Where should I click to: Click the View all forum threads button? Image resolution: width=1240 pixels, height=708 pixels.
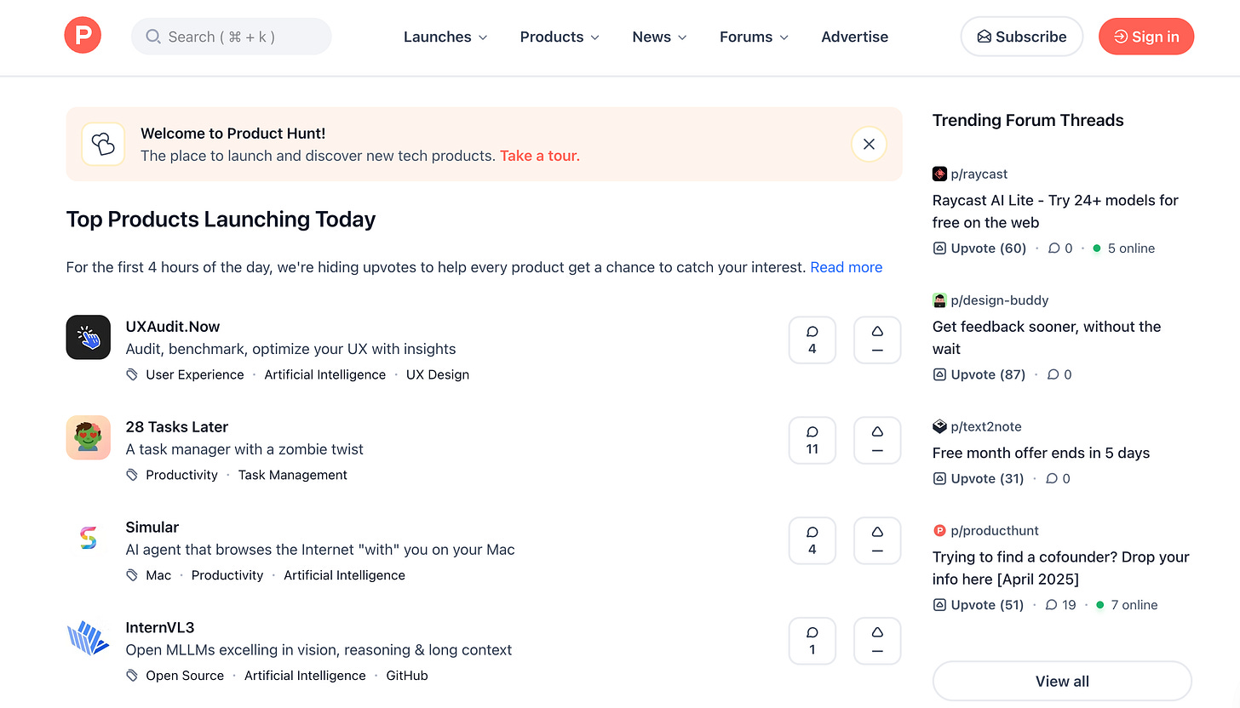[1062, 681]
